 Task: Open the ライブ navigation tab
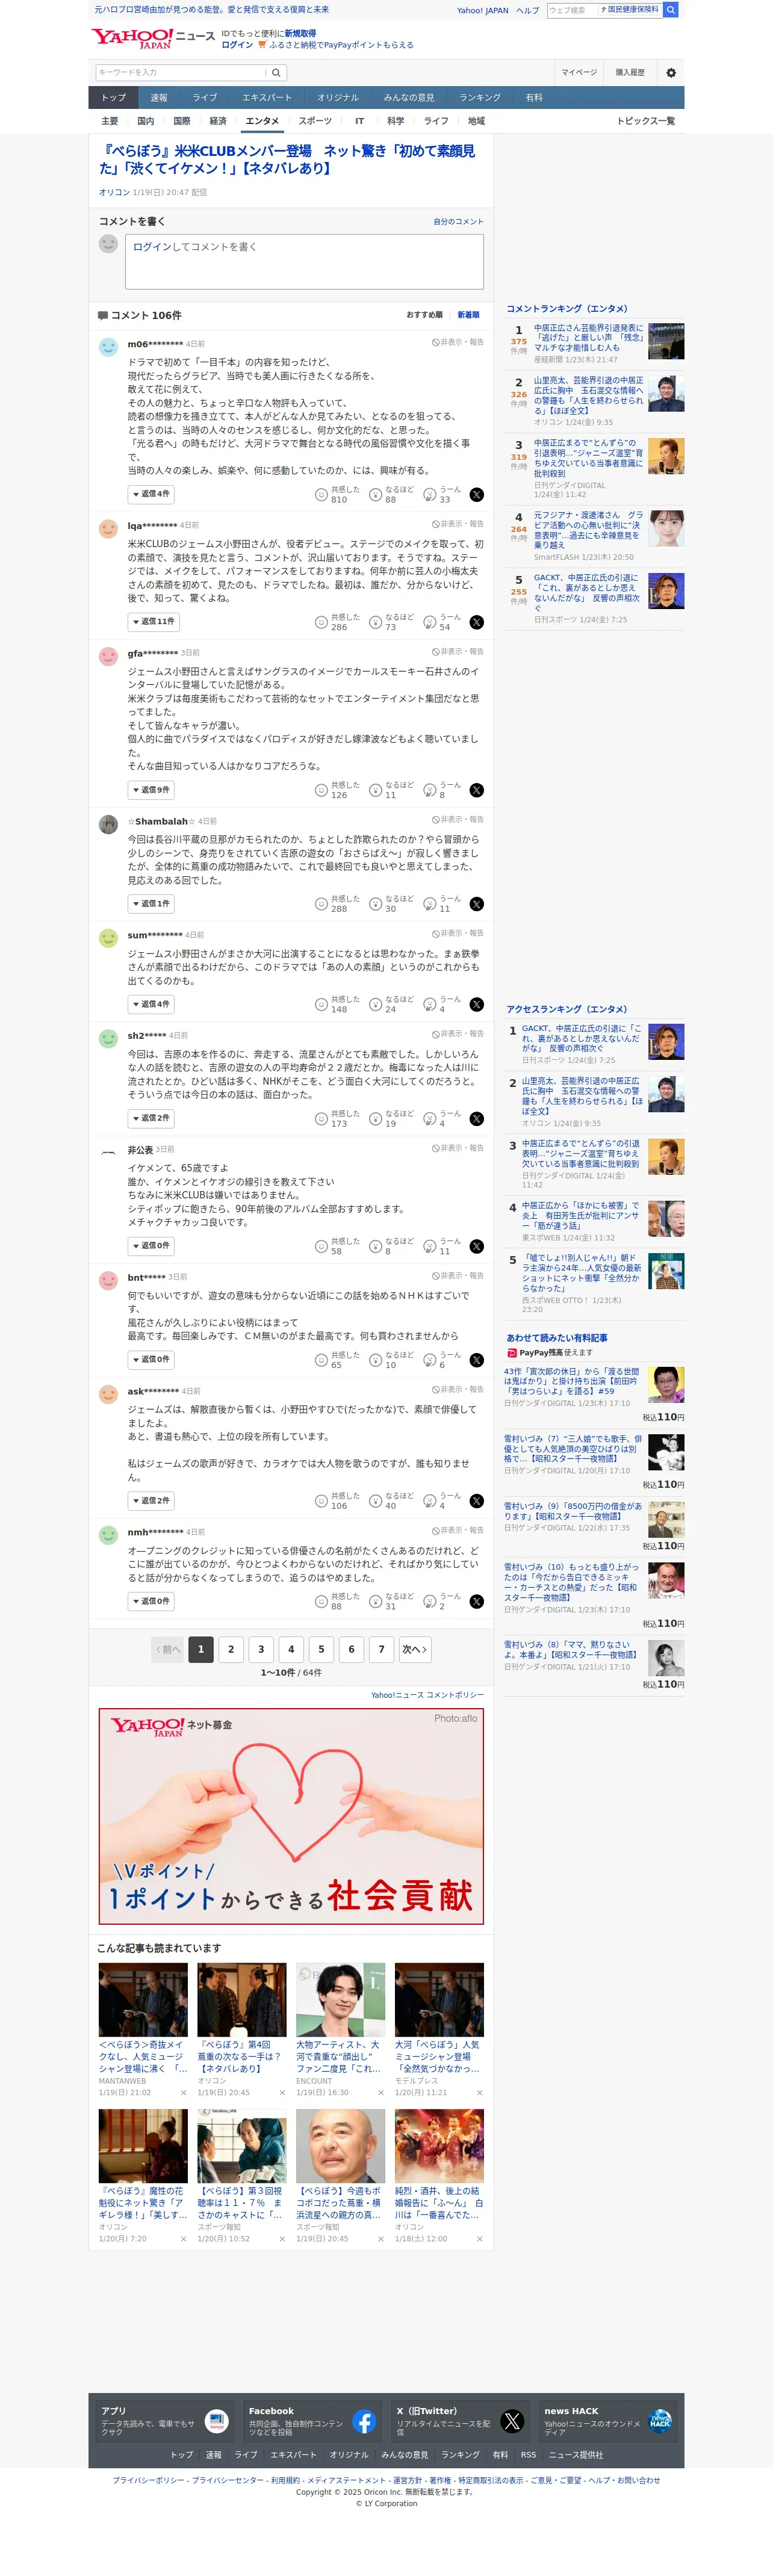pyautogui.click(x=205, y=98)
